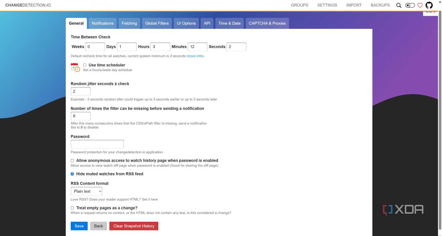442x236 pixels.
Task: Click the grey Back button
Action: click(x=98, y=226)
